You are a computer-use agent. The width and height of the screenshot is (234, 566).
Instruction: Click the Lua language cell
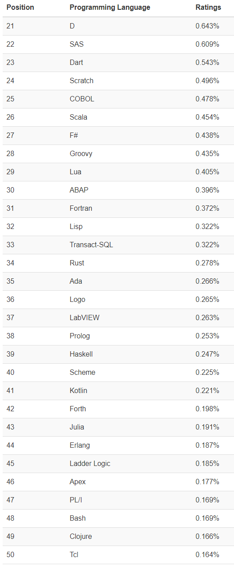pyautogui.click(x=76, y=172)
